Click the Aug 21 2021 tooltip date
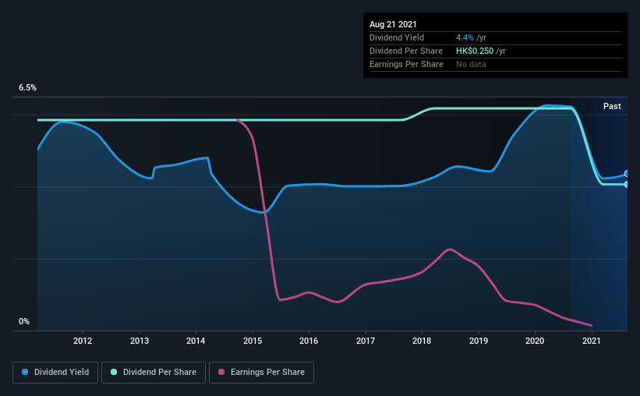640x396 pixels. pyautogui.click(x=393, y=24)
